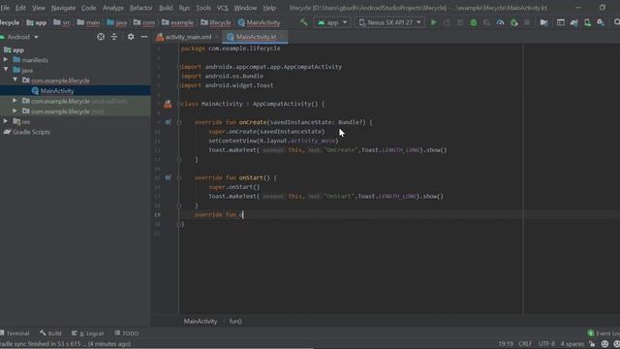Close the MainActivity.kt tab
Viewport: 620px width, 349px height.
pyautogui.click(x=282, y=37)
